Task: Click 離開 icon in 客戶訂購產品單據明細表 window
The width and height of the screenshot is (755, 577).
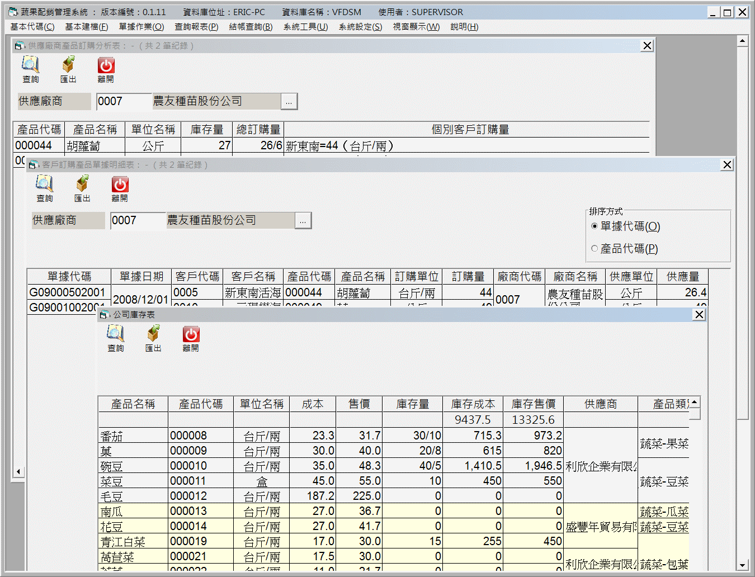Action: coord(120,188)
